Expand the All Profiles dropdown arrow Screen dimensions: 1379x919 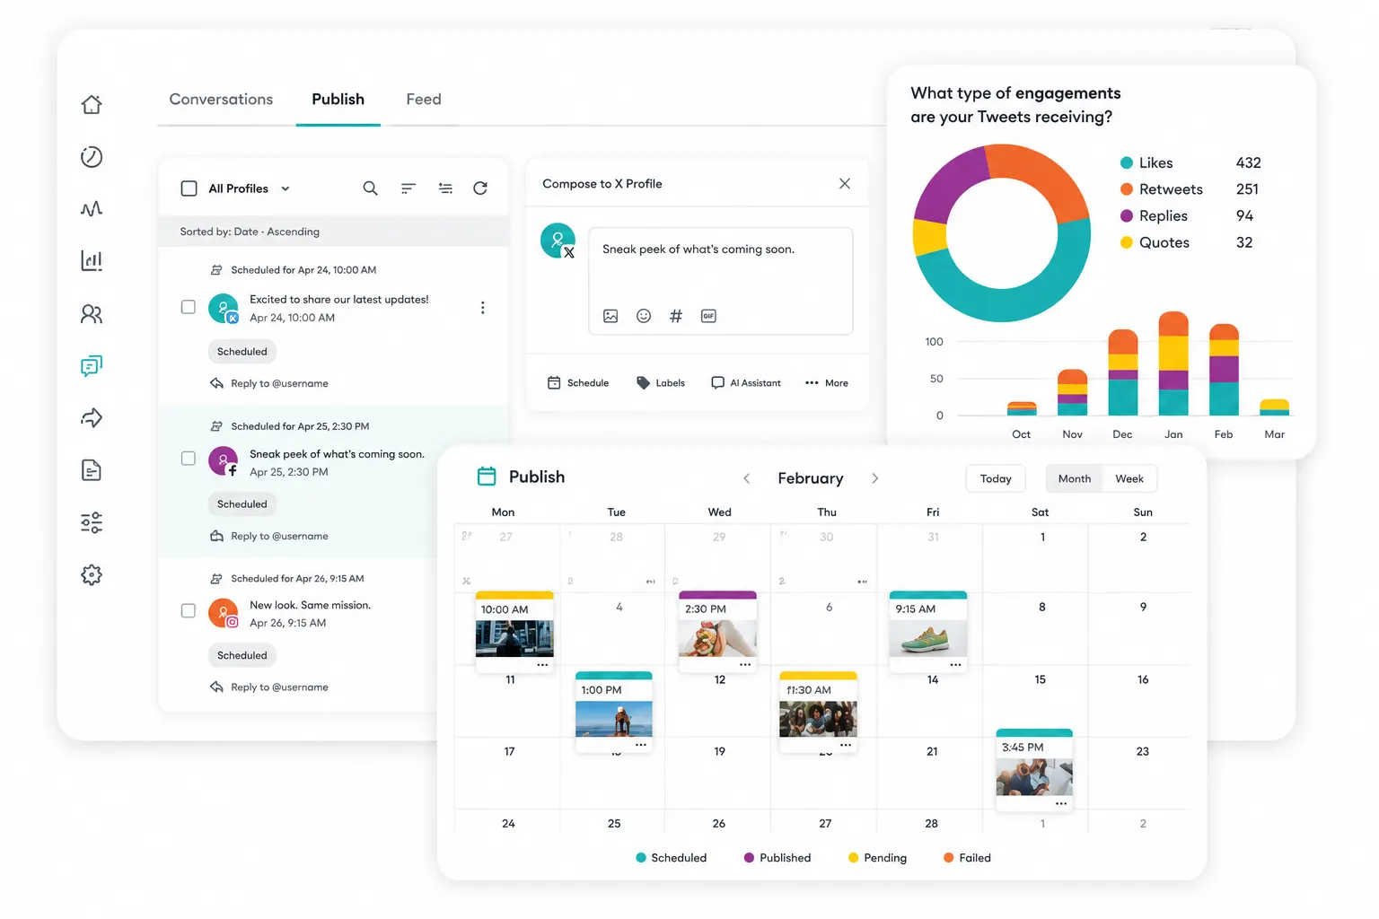point(285,188)
